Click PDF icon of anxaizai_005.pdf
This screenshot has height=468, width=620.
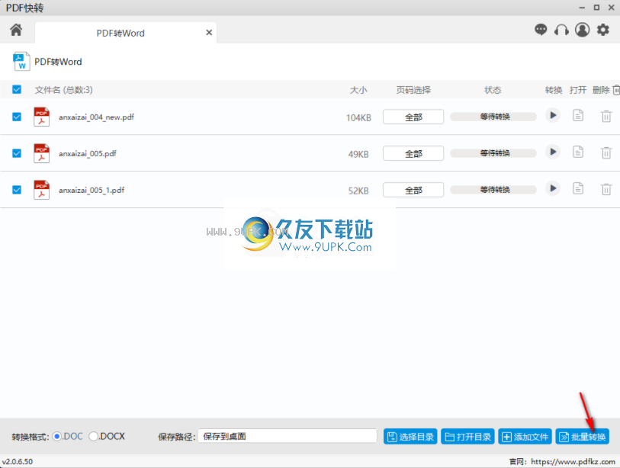[41, 153]
